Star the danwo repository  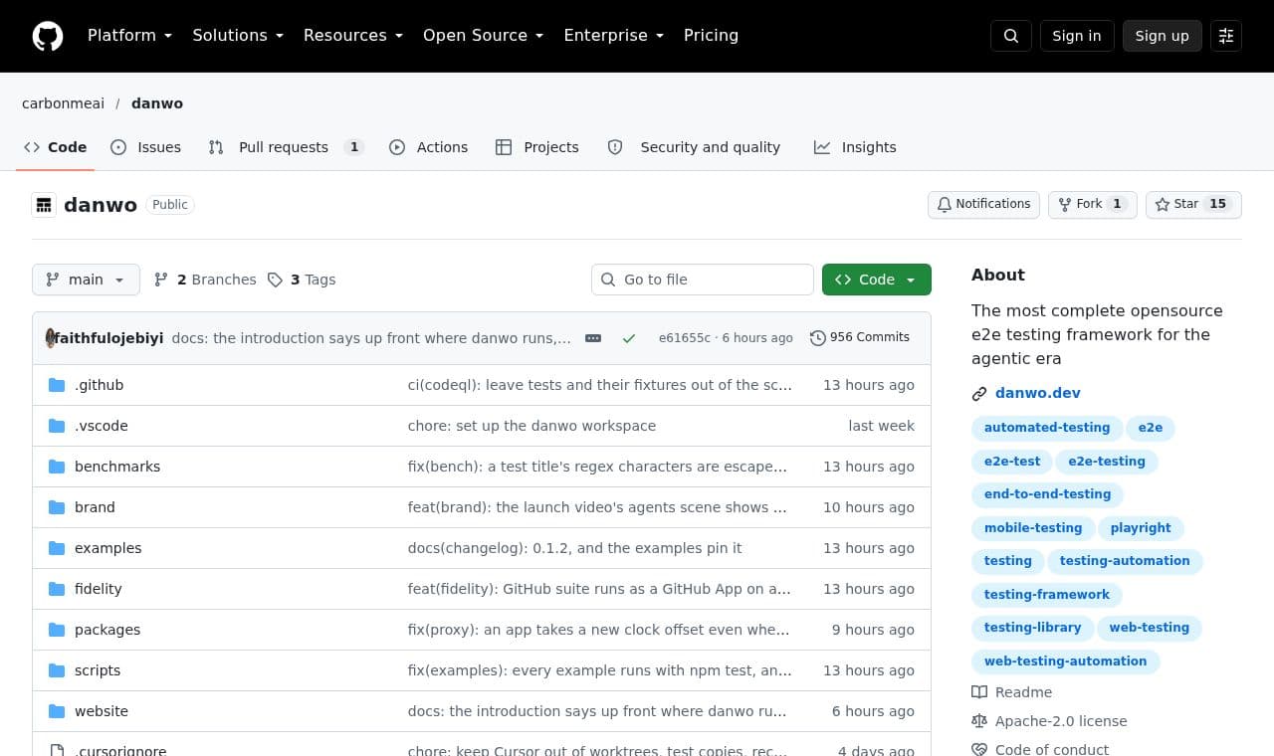click(1193, 204)
